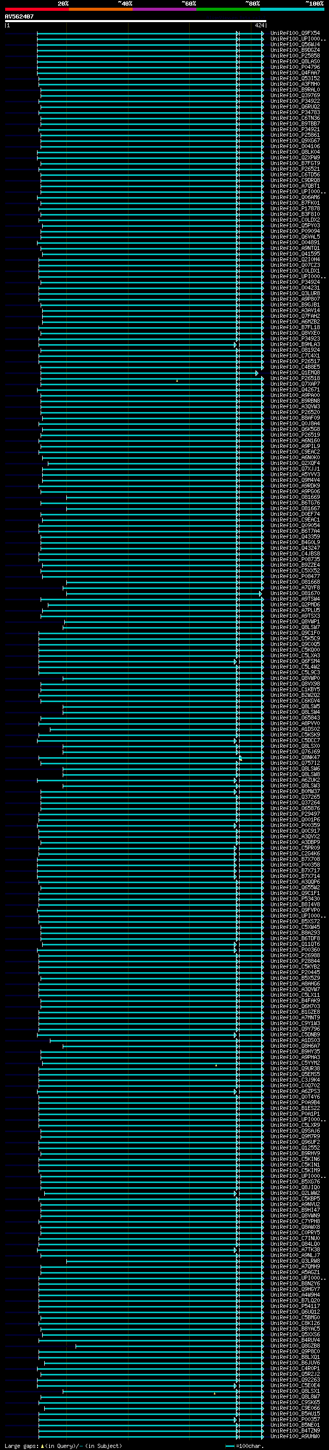Click the query end position 424

point(259,25)
